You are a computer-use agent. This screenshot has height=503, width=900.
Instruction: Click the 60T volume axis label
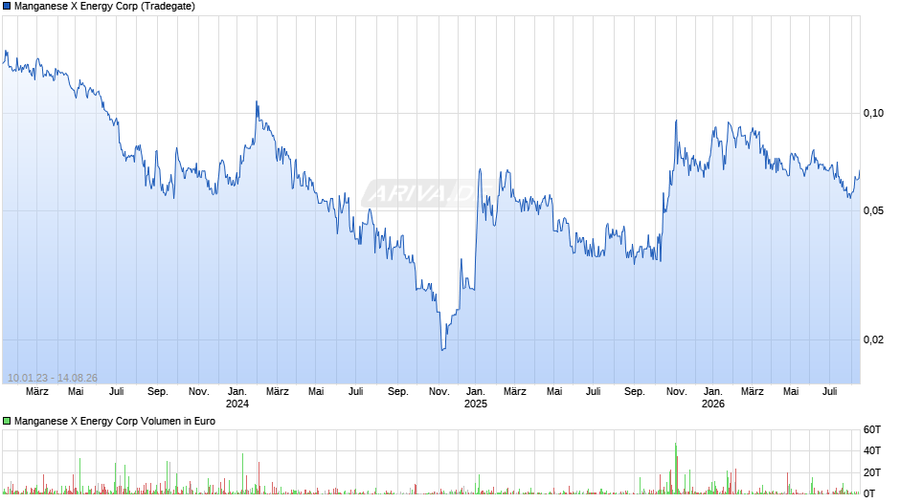coord(872,429)
